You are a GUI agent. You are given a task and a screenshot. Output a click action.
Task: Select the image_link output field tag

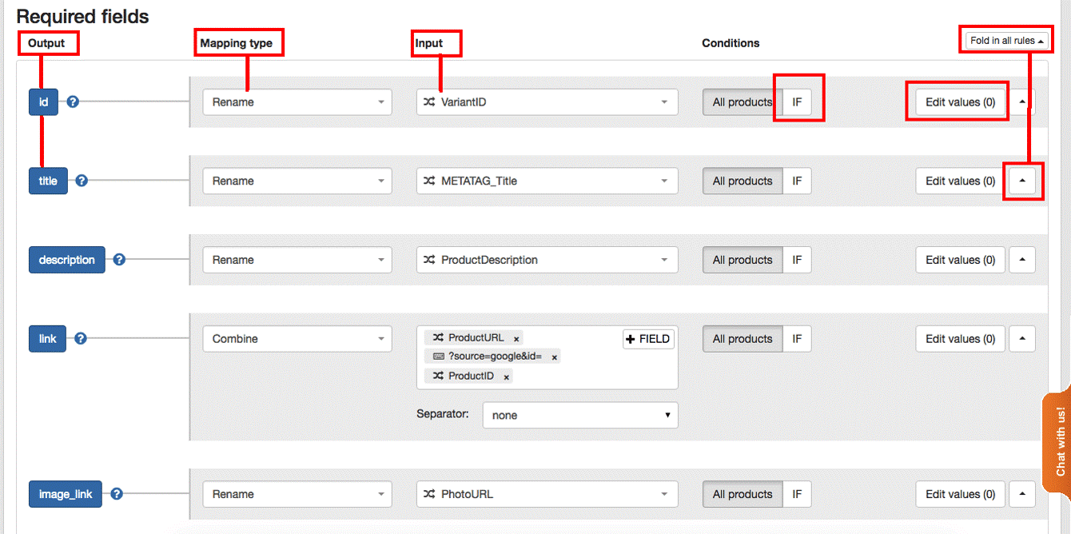point(66,494)
